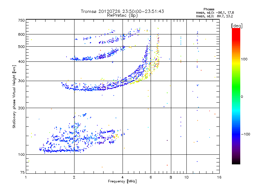The image size is (258, 193).
Task: Click the x-axis tick label '2'
Action: (x=74, y=177)
